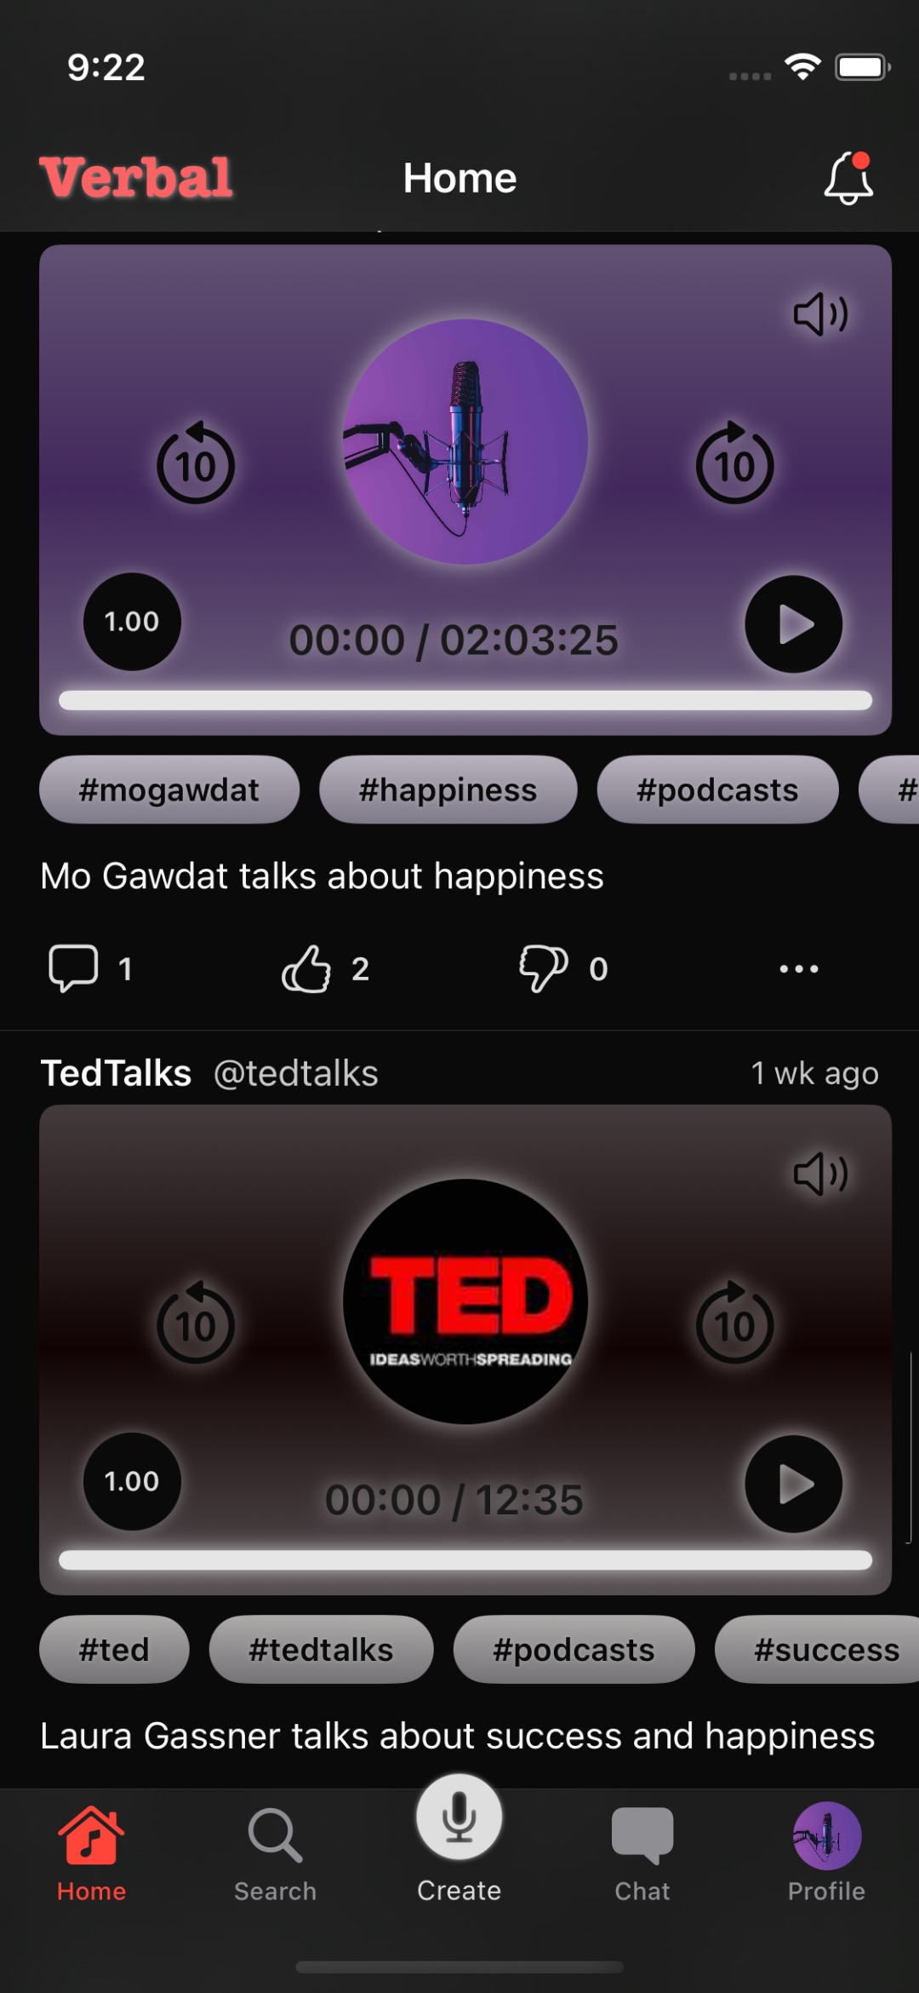Play the Mo Gawdat happiness podcast

[793, 624]
